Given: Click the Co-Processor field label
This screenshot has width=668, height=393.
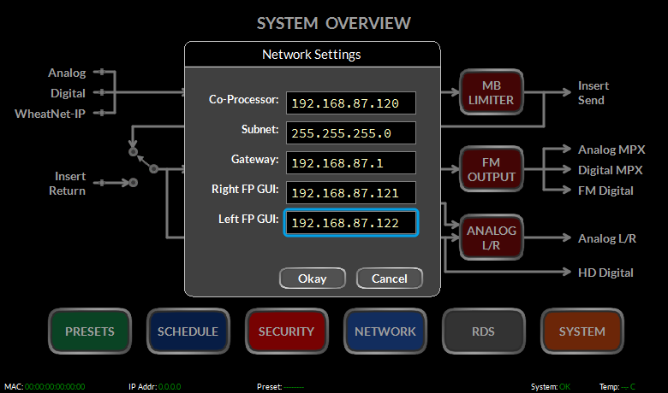Looking at the screenshot, I should click(244, 99).
